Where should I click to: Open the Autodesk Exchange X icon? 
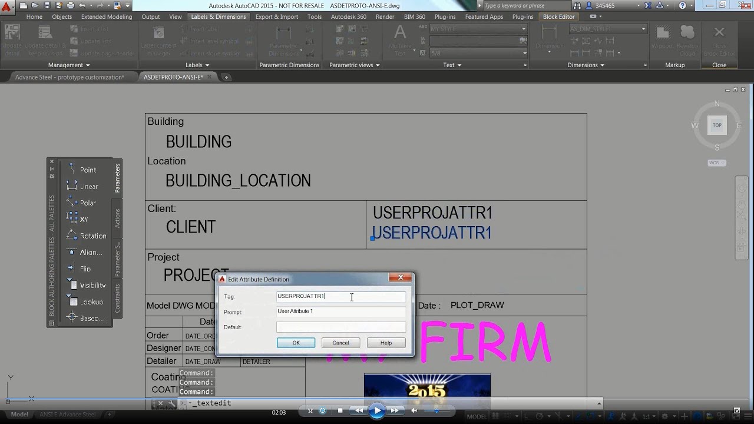tap(649, 5)
